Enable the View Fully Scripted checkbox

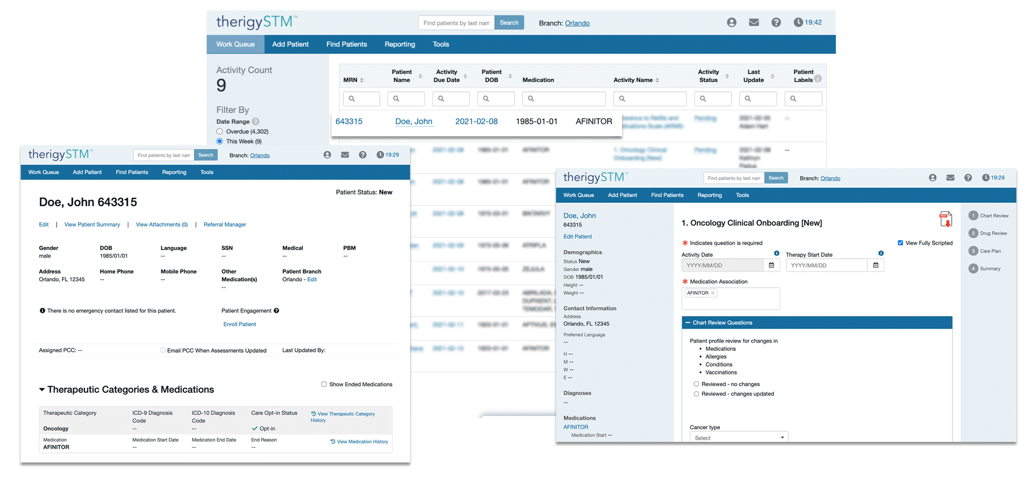click(900, 242)
